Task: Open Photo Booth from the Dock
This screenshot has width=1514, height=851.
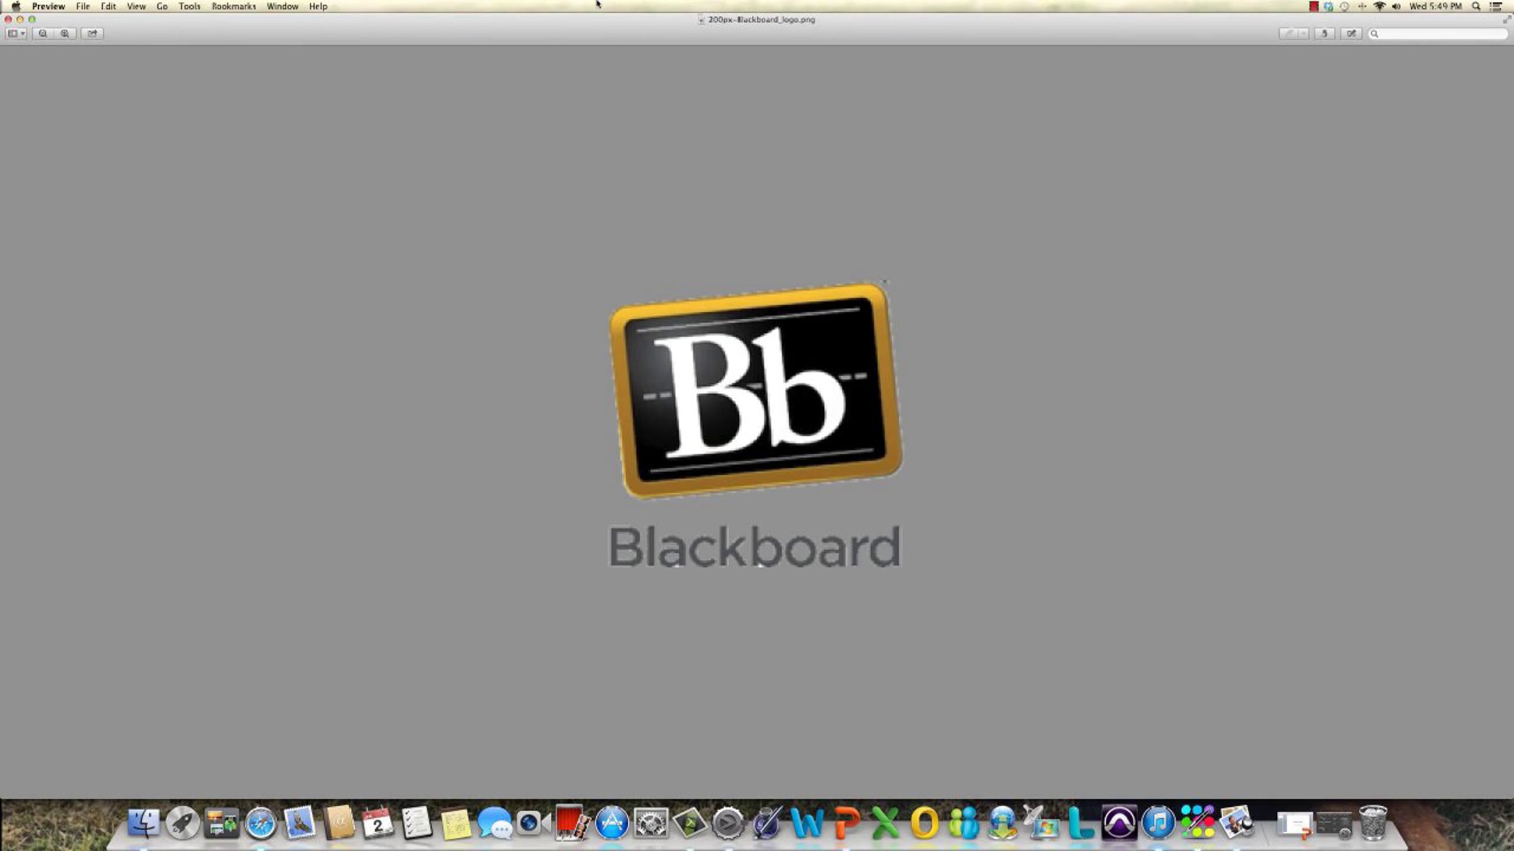Action: coord(572,823)
